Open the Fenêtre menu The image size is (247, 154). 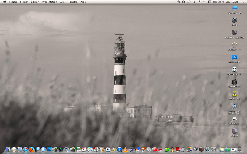point(73,2)
